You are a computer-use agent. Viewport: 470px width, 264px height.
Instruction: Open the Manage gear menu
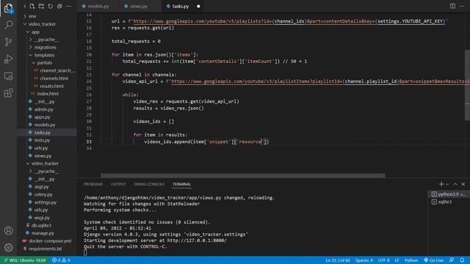[8, 248]
